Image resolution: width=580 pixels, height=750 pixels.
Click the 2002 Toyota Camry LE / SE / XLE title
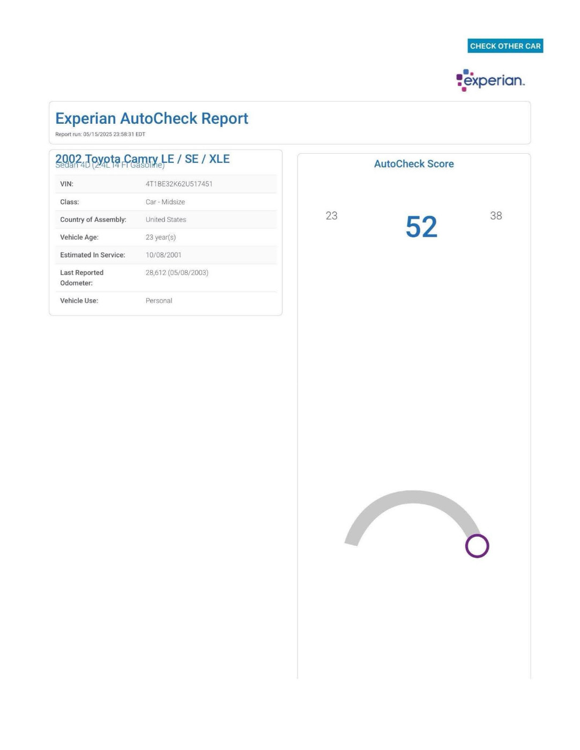point(143,159)
